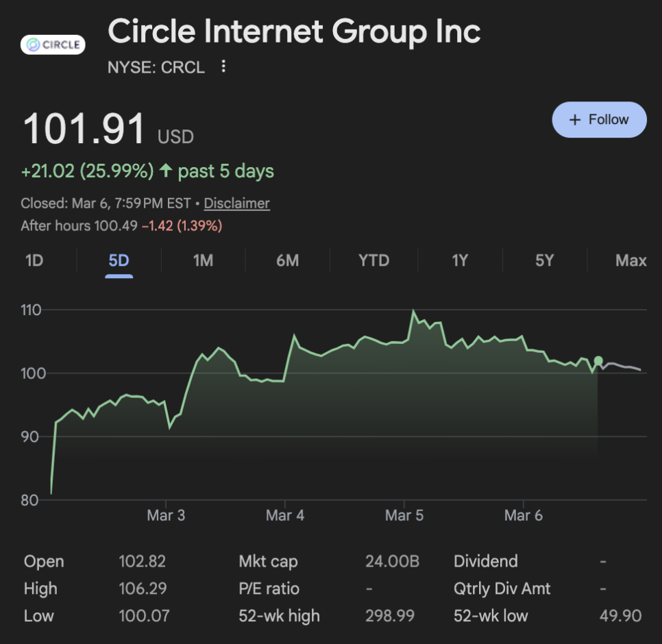Image resolution: width=662 pixels, height=644 pixels.
Task: Display the 5Y price history
Action: tap(544, 260)
